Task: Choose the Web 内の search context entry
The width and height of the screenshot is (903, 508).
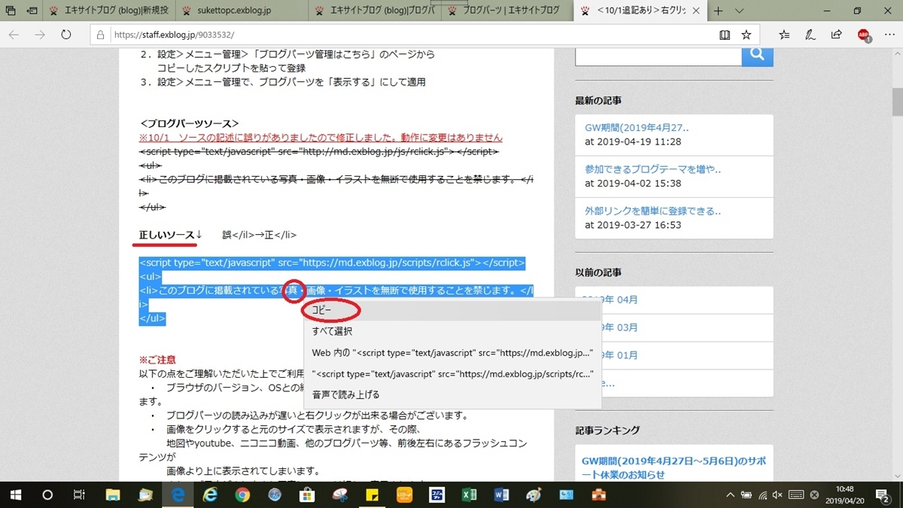Action: coord(451,352)
